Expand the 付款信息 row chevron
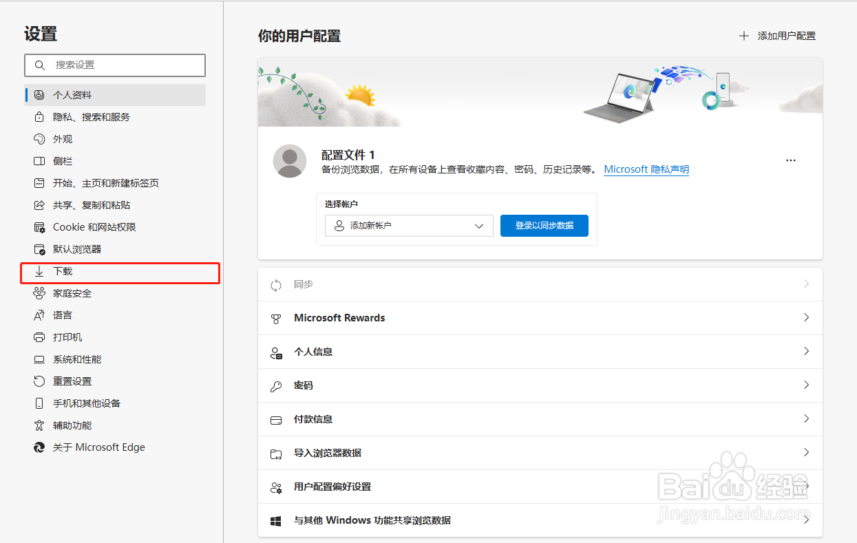The width and height of the screenshot is (857, 543). click(x=806, y=418)
